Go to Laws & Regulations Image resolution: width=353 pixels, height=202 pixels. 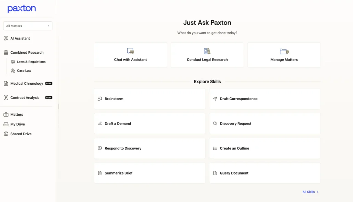click(31, 62)
